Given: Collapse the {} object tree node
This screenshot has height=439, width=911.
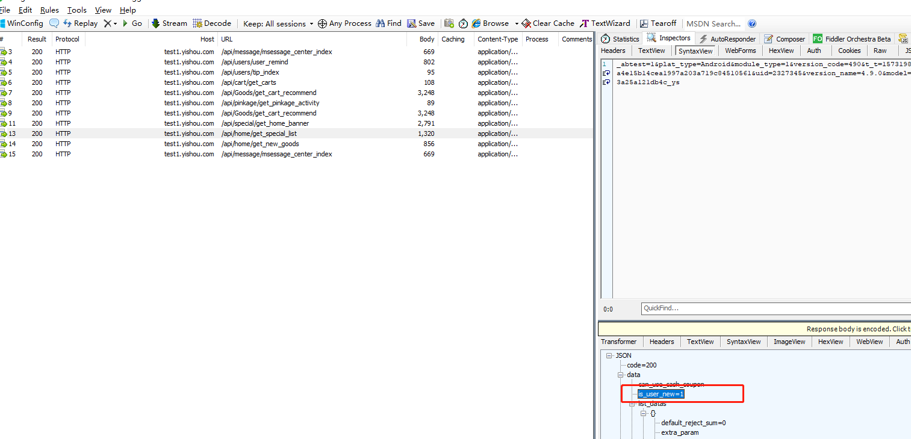Looking at the screenshot, I should [644, 413].
